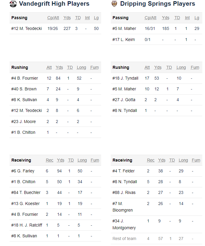Open #6 G. Farley receiving entry
This screenshot has width=205, height=246.
[23, 171]
